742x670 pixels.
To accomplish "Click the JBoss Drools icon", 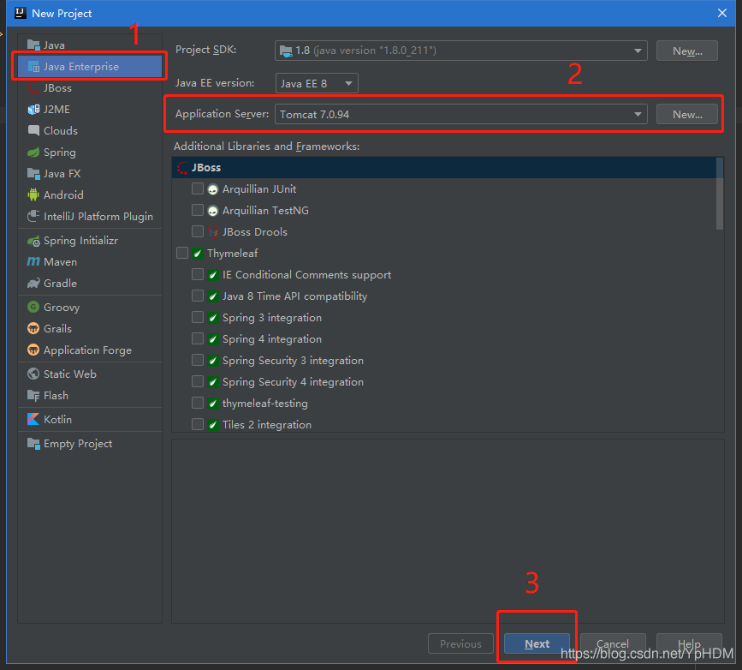I will click(x=213, y=231).
